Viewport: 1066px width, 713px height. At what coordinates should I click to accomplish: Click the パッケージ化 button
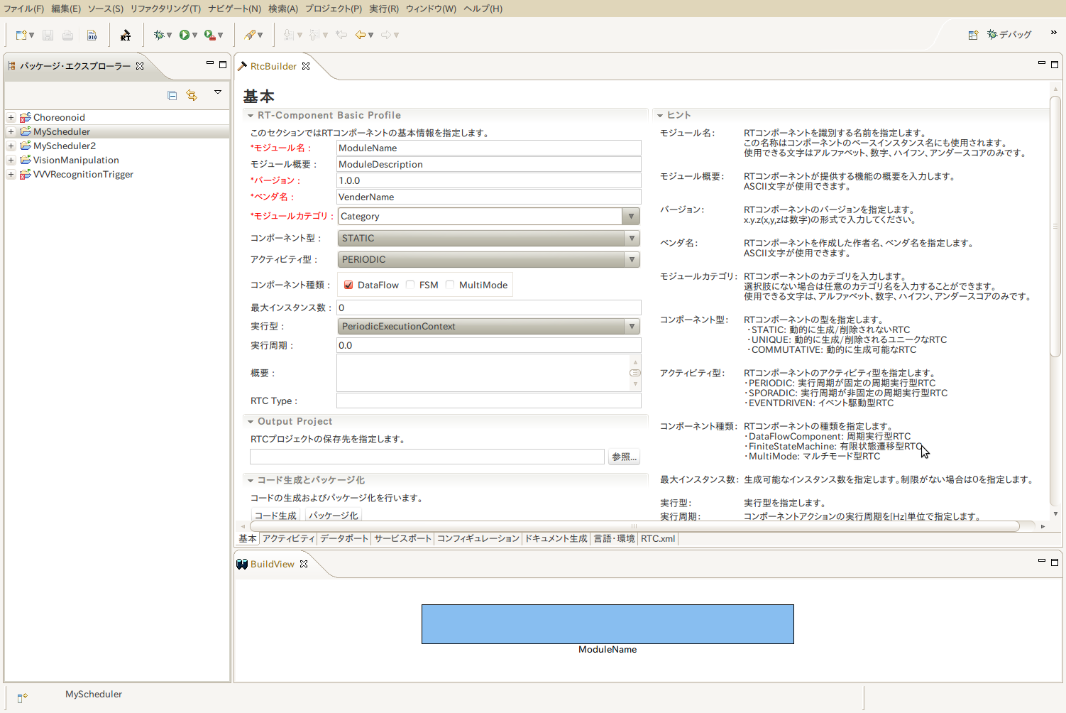point(334,516)
